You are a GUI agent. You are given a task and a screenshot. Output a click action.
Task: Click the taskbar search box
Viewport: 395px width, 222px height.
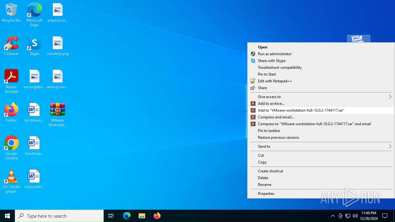pos(59,216)
